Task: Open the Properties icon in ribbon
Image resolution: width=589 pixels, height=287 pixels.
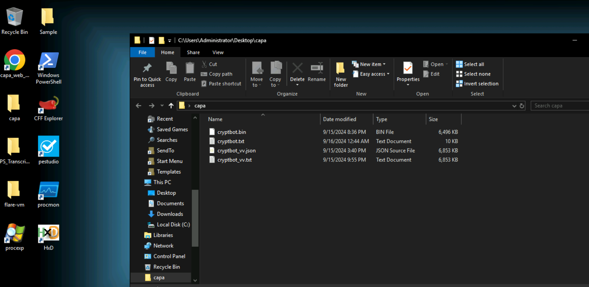Action: 408,68
